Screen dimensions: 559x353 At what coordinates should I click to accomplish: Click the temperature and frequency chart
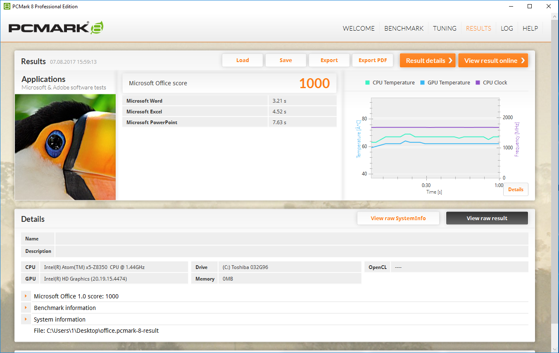(x=435, y=138)
